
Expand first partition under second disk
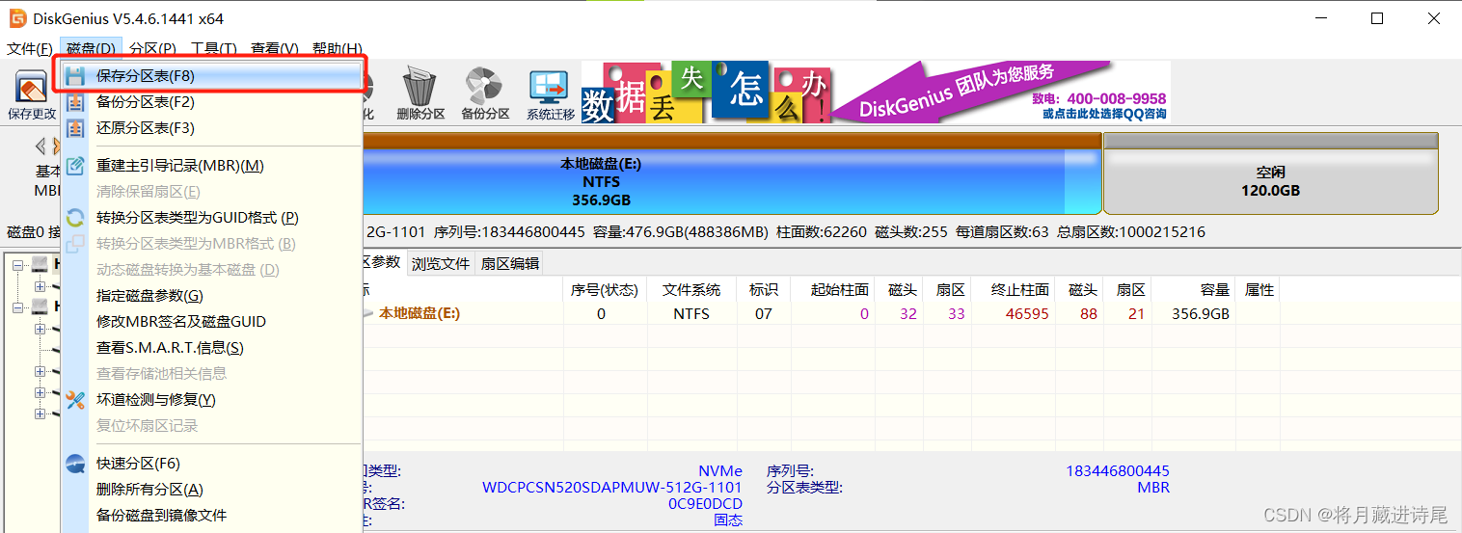[40, 329]
